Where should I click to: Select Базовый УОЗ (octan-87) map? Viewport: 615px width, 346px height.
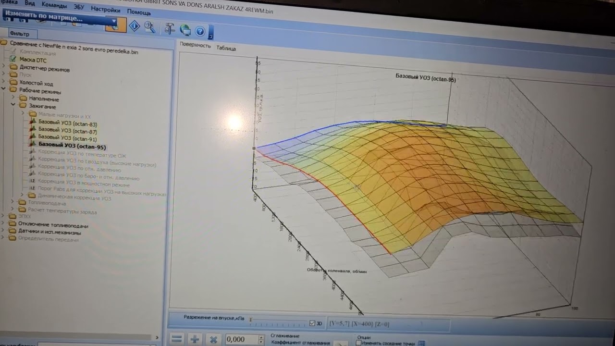(68, 131)
